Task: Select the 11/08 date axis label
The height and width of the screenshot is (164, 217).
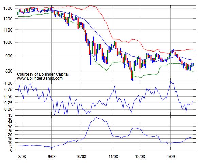Action: point(113,157)
